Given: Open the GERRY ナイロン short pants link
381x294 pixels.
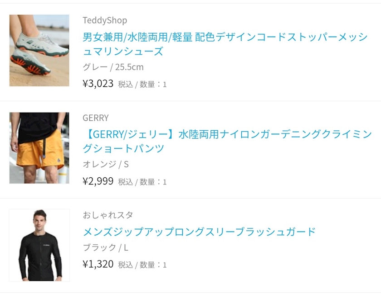Looking at the screenshot, I should pyautogui.click(x=227, y=141).
